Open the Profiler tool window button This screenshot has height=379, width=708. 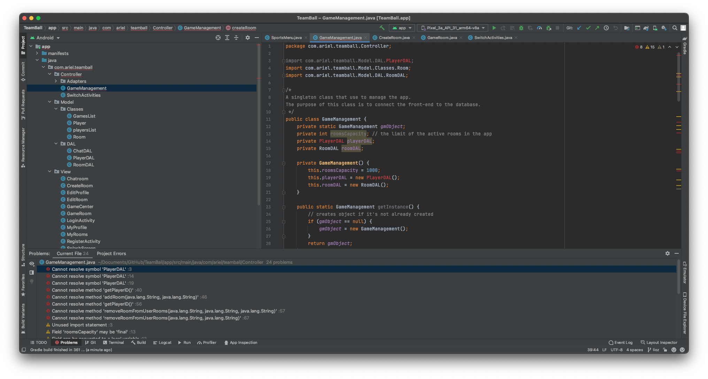207,342
